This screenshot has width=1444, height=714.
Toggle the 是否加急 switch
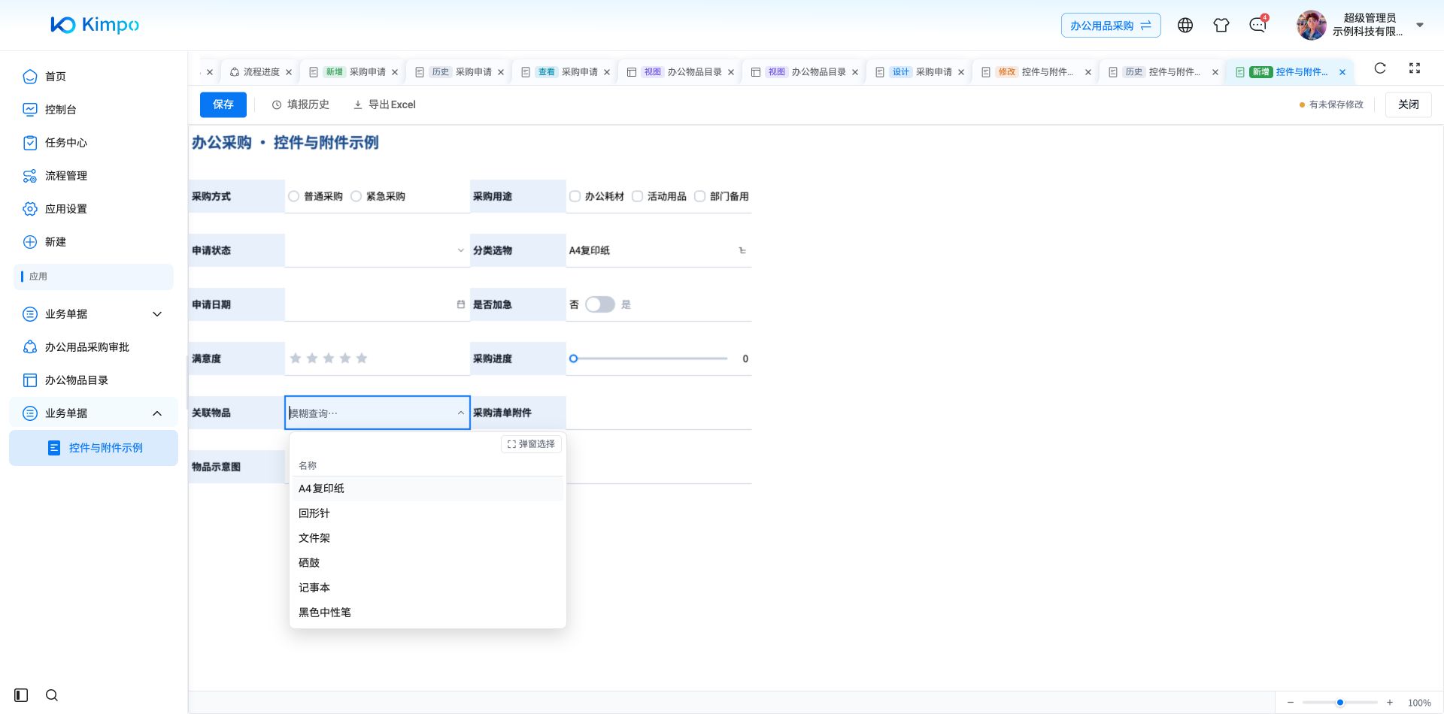pyautogui.click(x=600, y=304)
